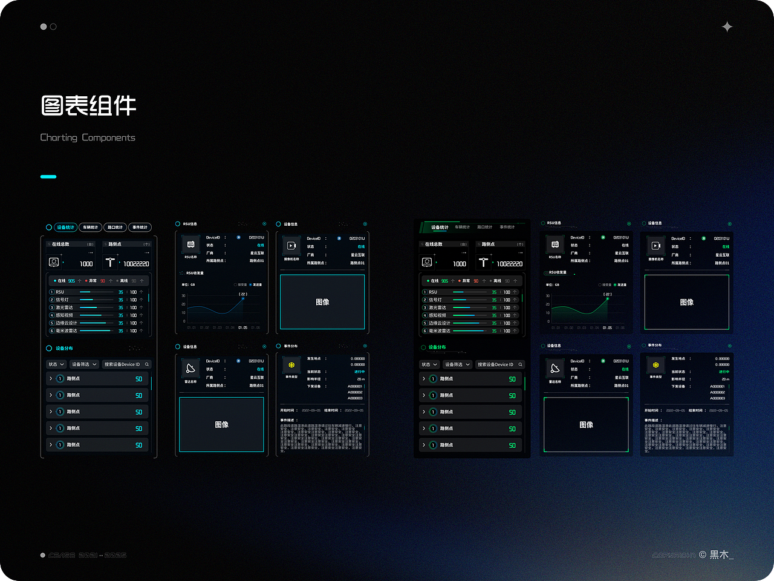Image resolution: width=774 pixels, height=581 pixels.
Task: Click the camera icon in green 设备信息 panel
Action: pyautogui.click(x=656, y=246)
